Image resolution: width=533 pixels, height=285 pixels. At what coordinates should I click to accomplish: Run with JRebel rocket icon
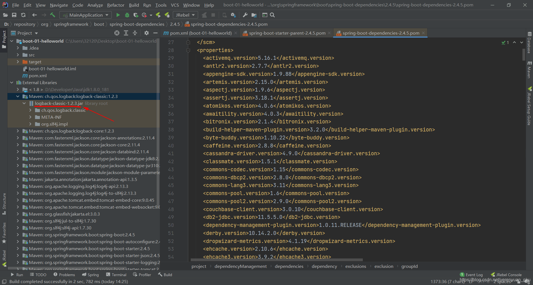tap(158, 15)
